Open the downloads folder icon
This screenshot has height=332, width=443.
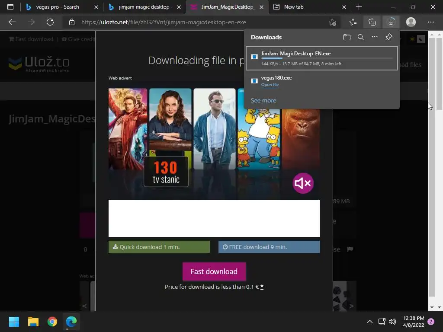[347, 37]
